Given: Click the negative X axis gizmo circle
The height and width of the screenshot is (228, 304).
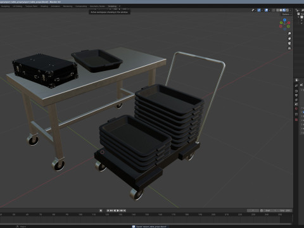Looking at the screenshot, I should click(281, 26).
